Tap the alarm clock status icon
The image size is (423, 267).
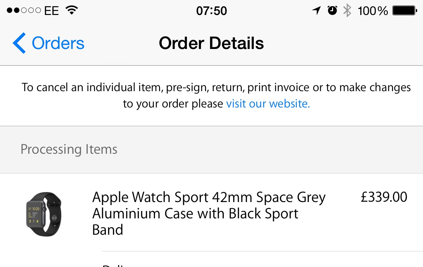332,11
